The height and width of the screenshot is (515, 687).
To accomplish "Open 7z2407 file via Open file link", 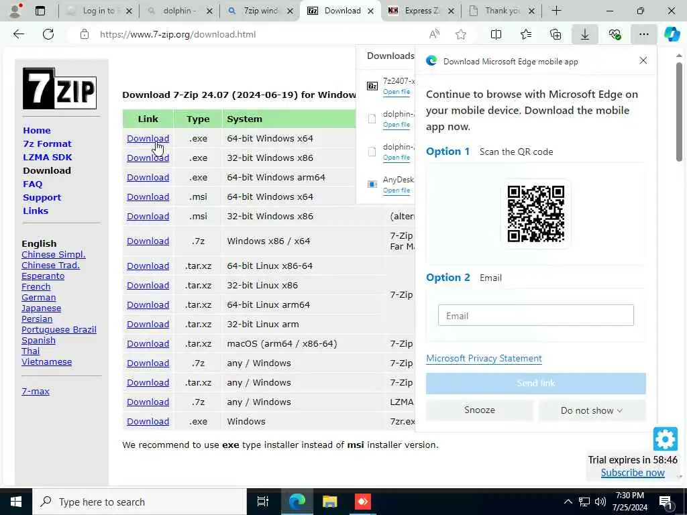I will (396, 91).
